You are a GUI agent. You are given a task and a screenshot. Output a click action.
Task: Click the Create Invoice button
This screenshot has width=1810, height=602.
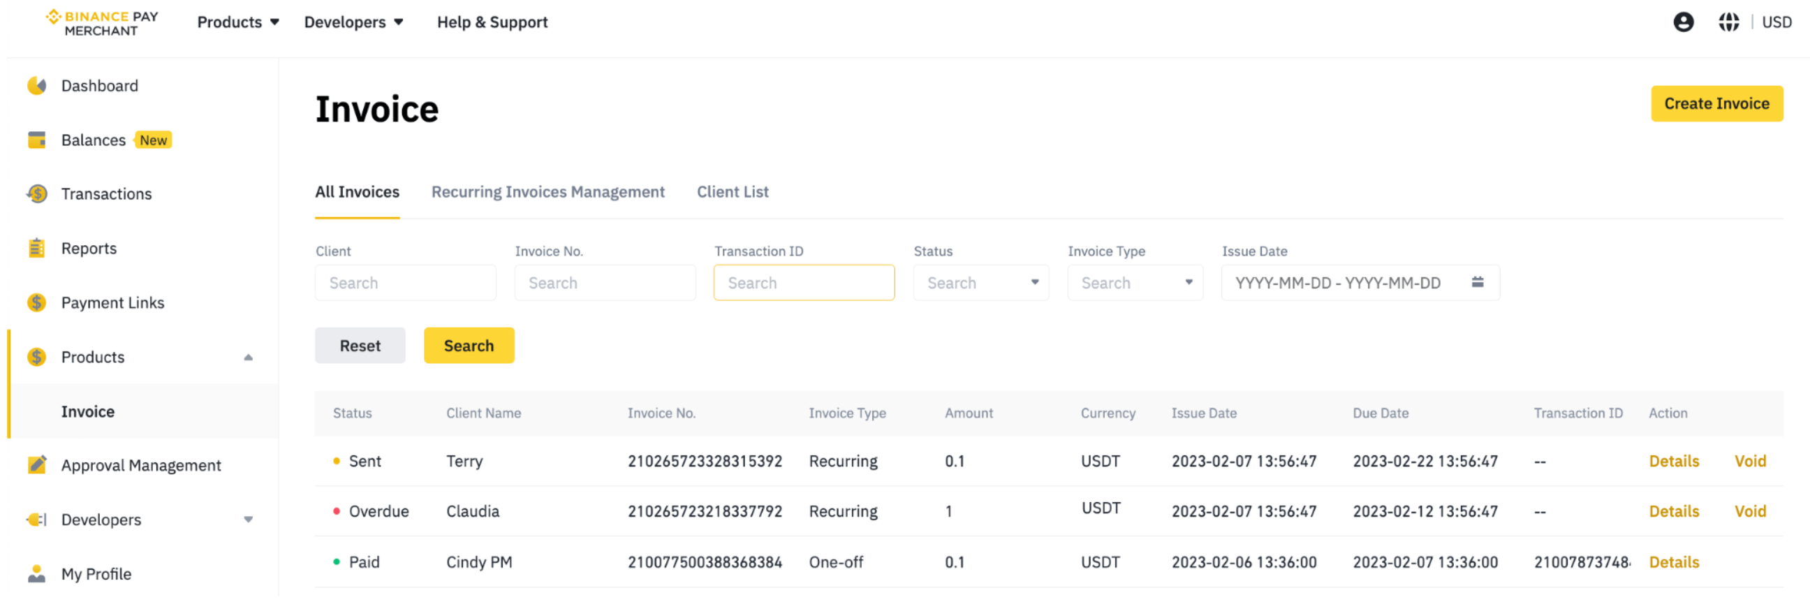1716,104
